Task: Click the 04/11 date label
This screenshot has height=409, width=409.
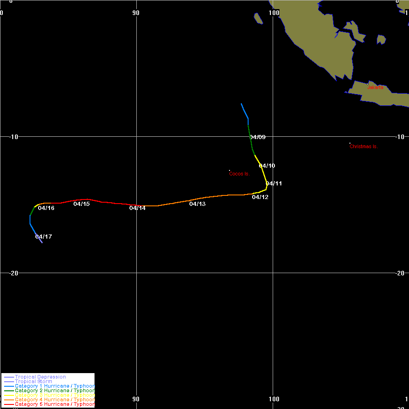Action: tap(274, 184)
